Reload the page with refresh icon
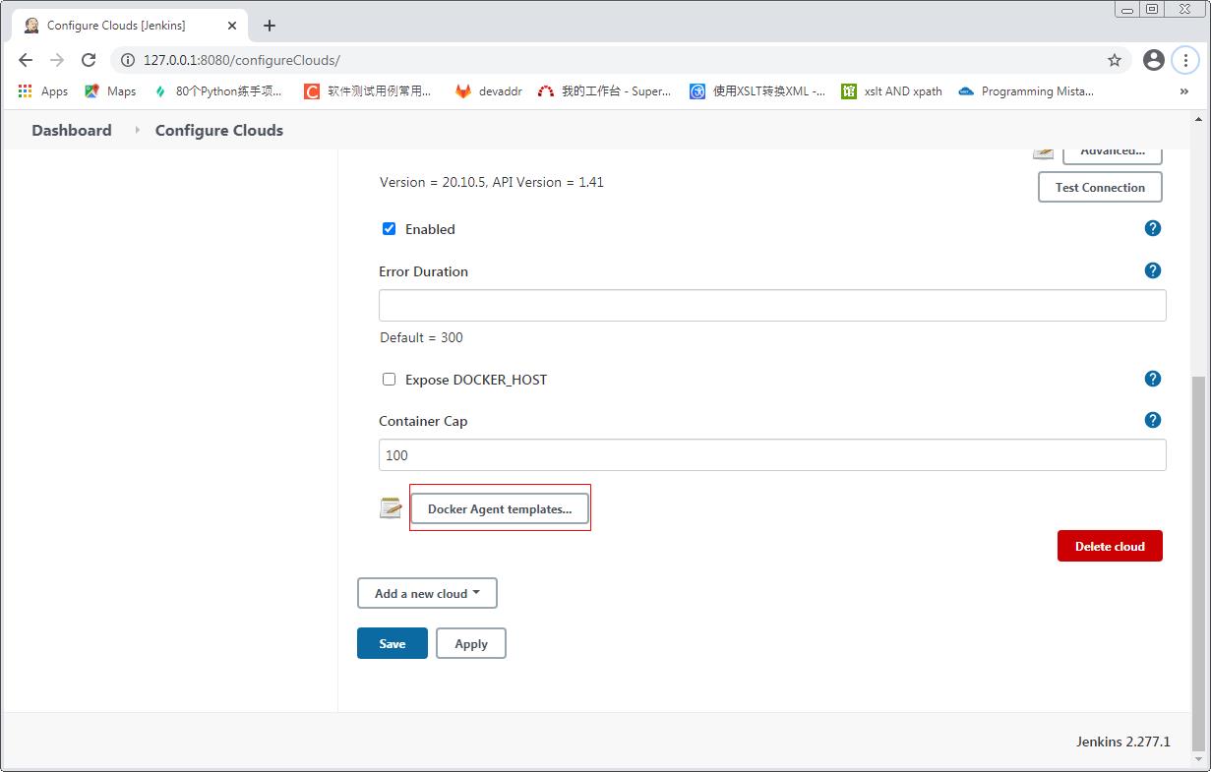 point(89,60)
